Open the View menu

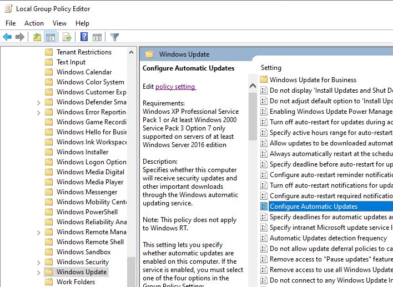[59, 23]
